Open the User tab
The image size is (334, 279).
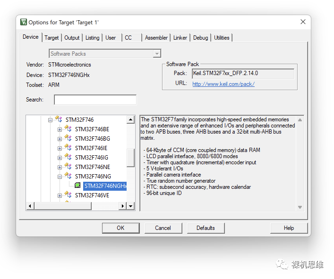pyautogui.click(x=111, y=38)
